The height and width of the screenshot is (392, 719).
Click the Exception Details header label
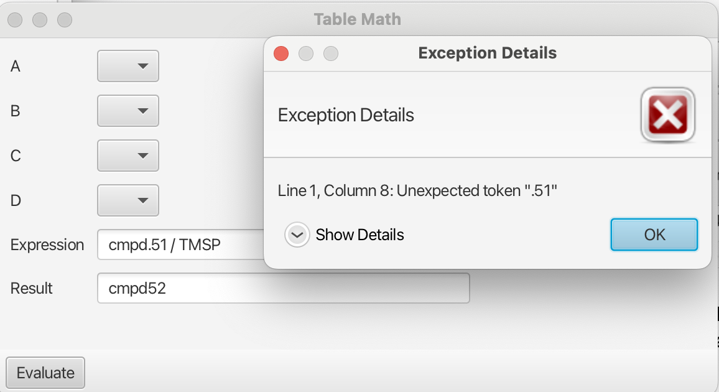point(346,115)
